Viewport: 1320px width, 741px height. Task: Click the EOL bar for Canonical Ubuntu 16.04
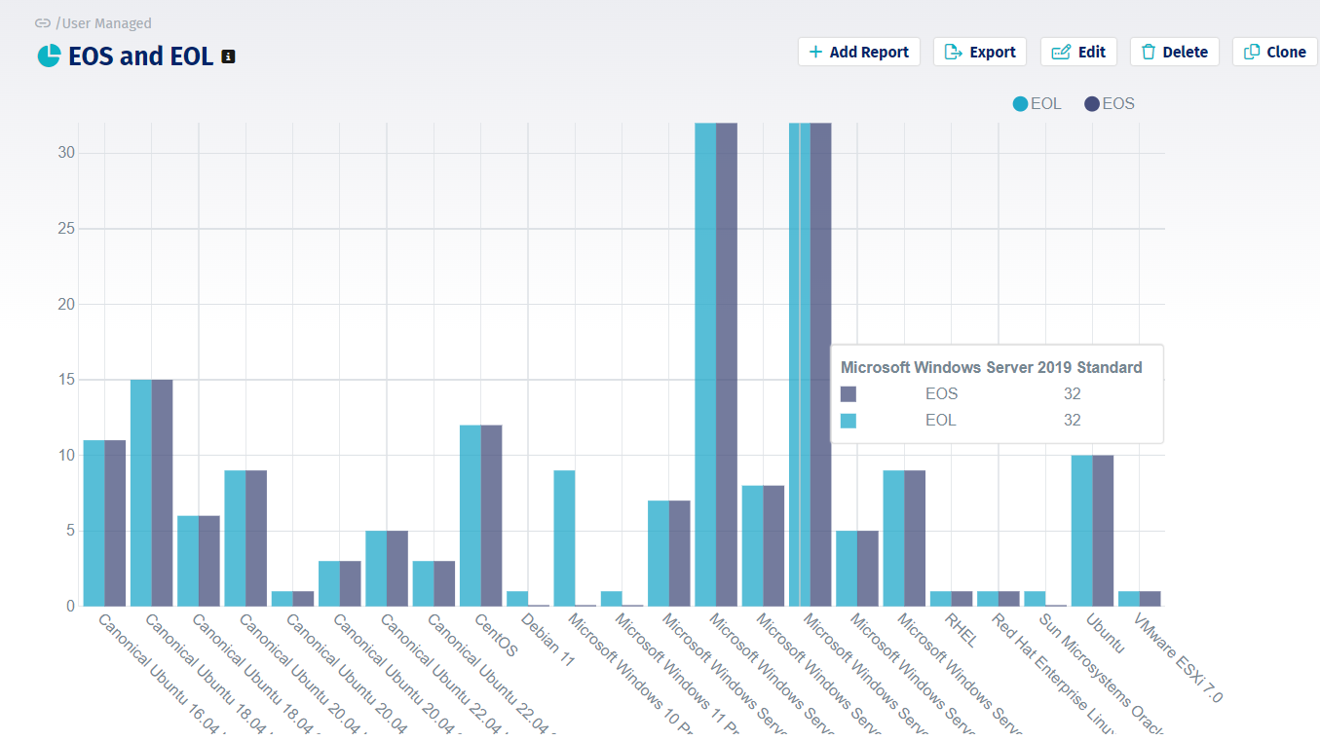[94, 523]
